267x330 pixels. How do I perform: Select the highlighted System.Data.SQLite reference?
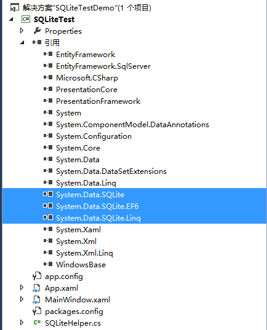coord(90,195)
